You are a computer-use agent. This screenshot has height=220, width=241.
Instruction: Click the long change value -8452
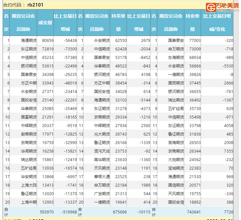point(145,58)
